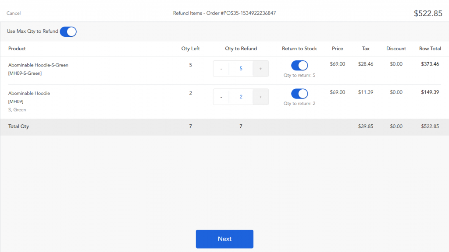Click the Row Total column header
Screen dimensions: 449x252
(x=430, y=49)
